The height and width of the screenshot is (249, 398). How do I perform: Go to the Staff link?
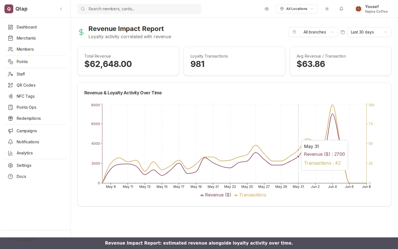[x=35, y=74]
